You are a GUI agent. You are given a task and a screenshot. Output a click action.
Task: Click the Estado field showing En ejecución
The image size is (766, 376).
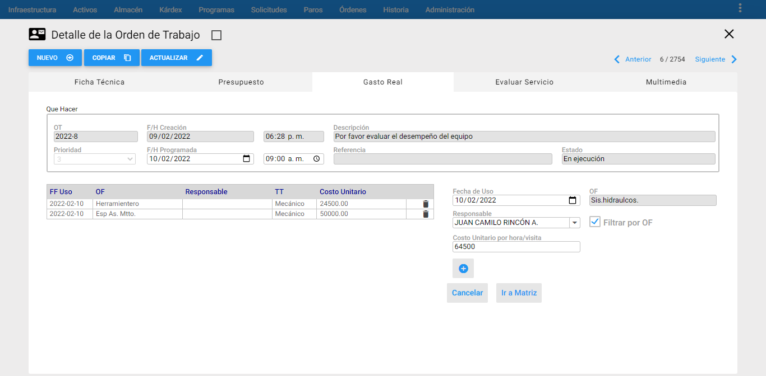[639, 159]
